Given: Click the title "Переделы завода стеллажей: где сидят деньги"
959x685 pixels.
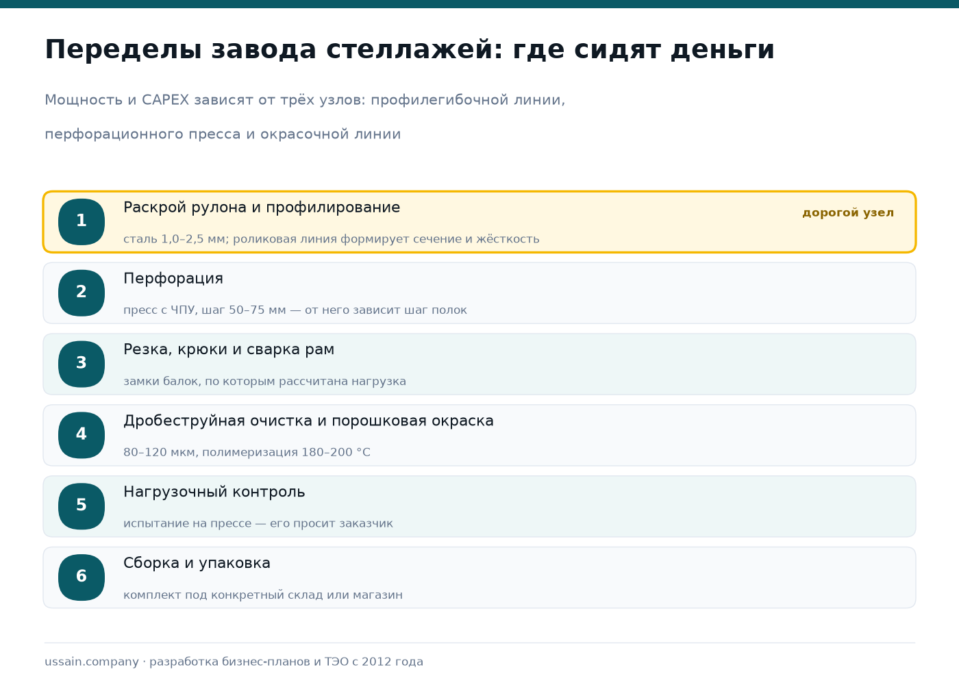Looking at the screenshot, I should (x=410, y=50).
